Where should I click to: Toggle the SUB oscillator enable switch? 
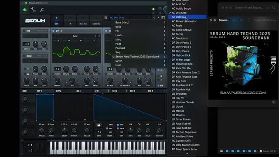(x=24, y=31)
